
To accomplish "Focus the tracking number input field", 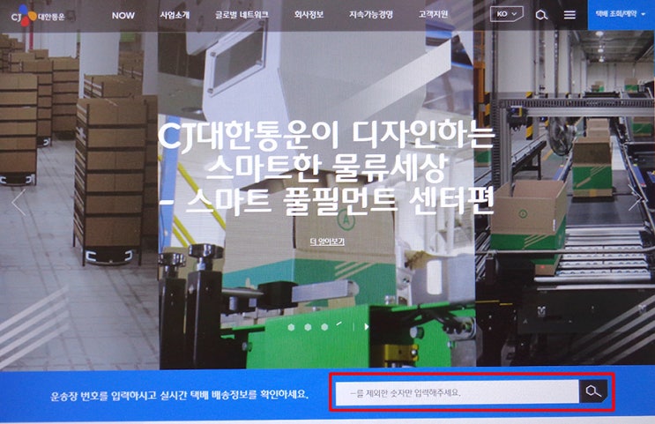I will 458,392.
